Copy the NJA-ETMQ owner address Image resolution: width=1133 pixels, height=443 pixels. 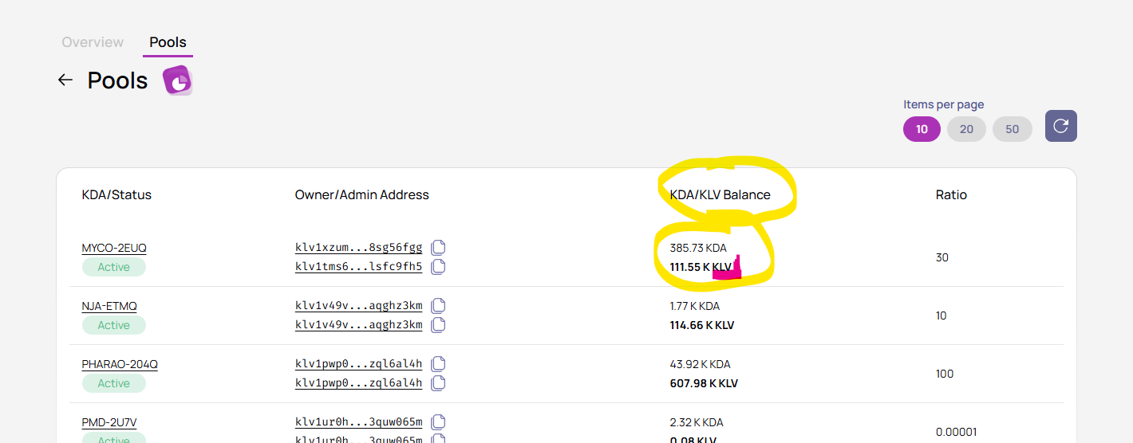[x=438, y=305]
